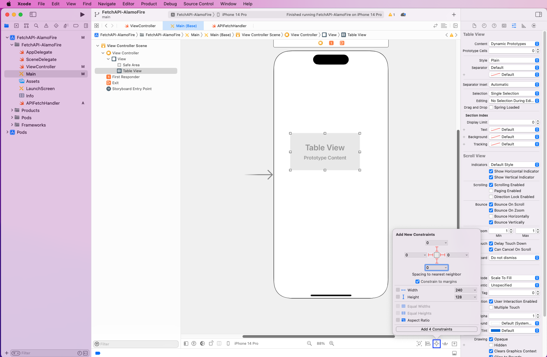Screen dimensions: 547x357
Task: Open the Identity inspector icon
Action: pyautogui.click(x=504, y=25)
